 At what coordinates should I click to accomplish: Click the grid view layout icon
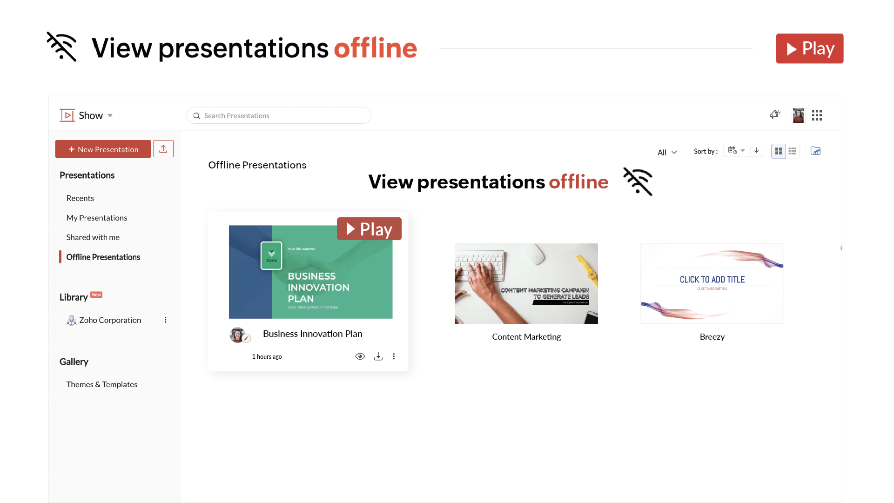pos(779,151)
